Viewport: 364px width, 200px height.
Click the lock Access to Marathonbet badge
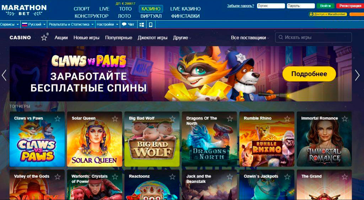(x=328, y=14)
